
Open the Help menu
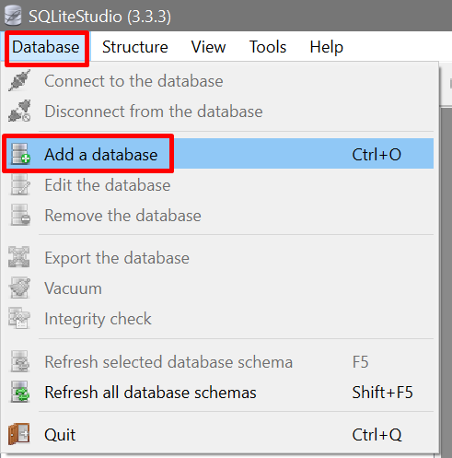[x=326, y=47]
